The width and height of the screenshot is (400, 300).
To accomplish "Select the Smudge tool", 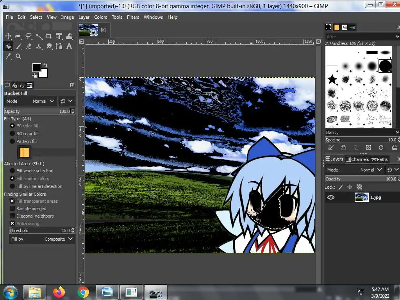I will 49,46.
